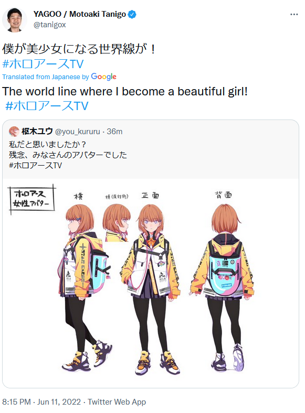This screenshot has width=305, height=413.
Task: Open the YAGOO / Motoaki Tanigo profile name
Action: tap(80, 14)
